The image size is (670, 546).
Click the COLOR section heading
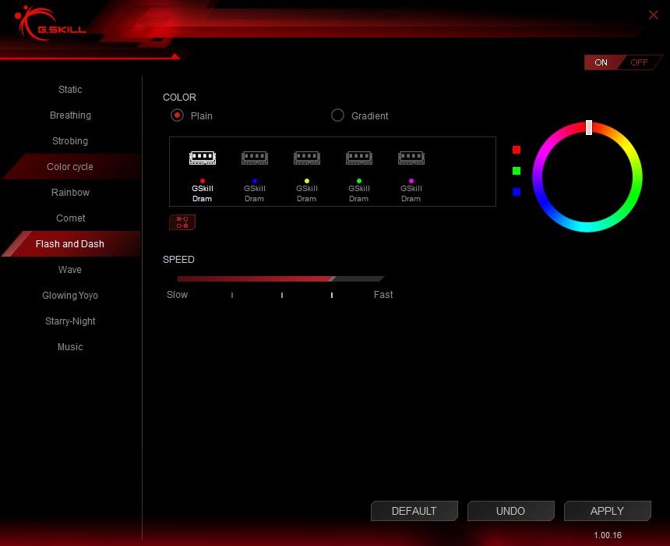(179, 97)
